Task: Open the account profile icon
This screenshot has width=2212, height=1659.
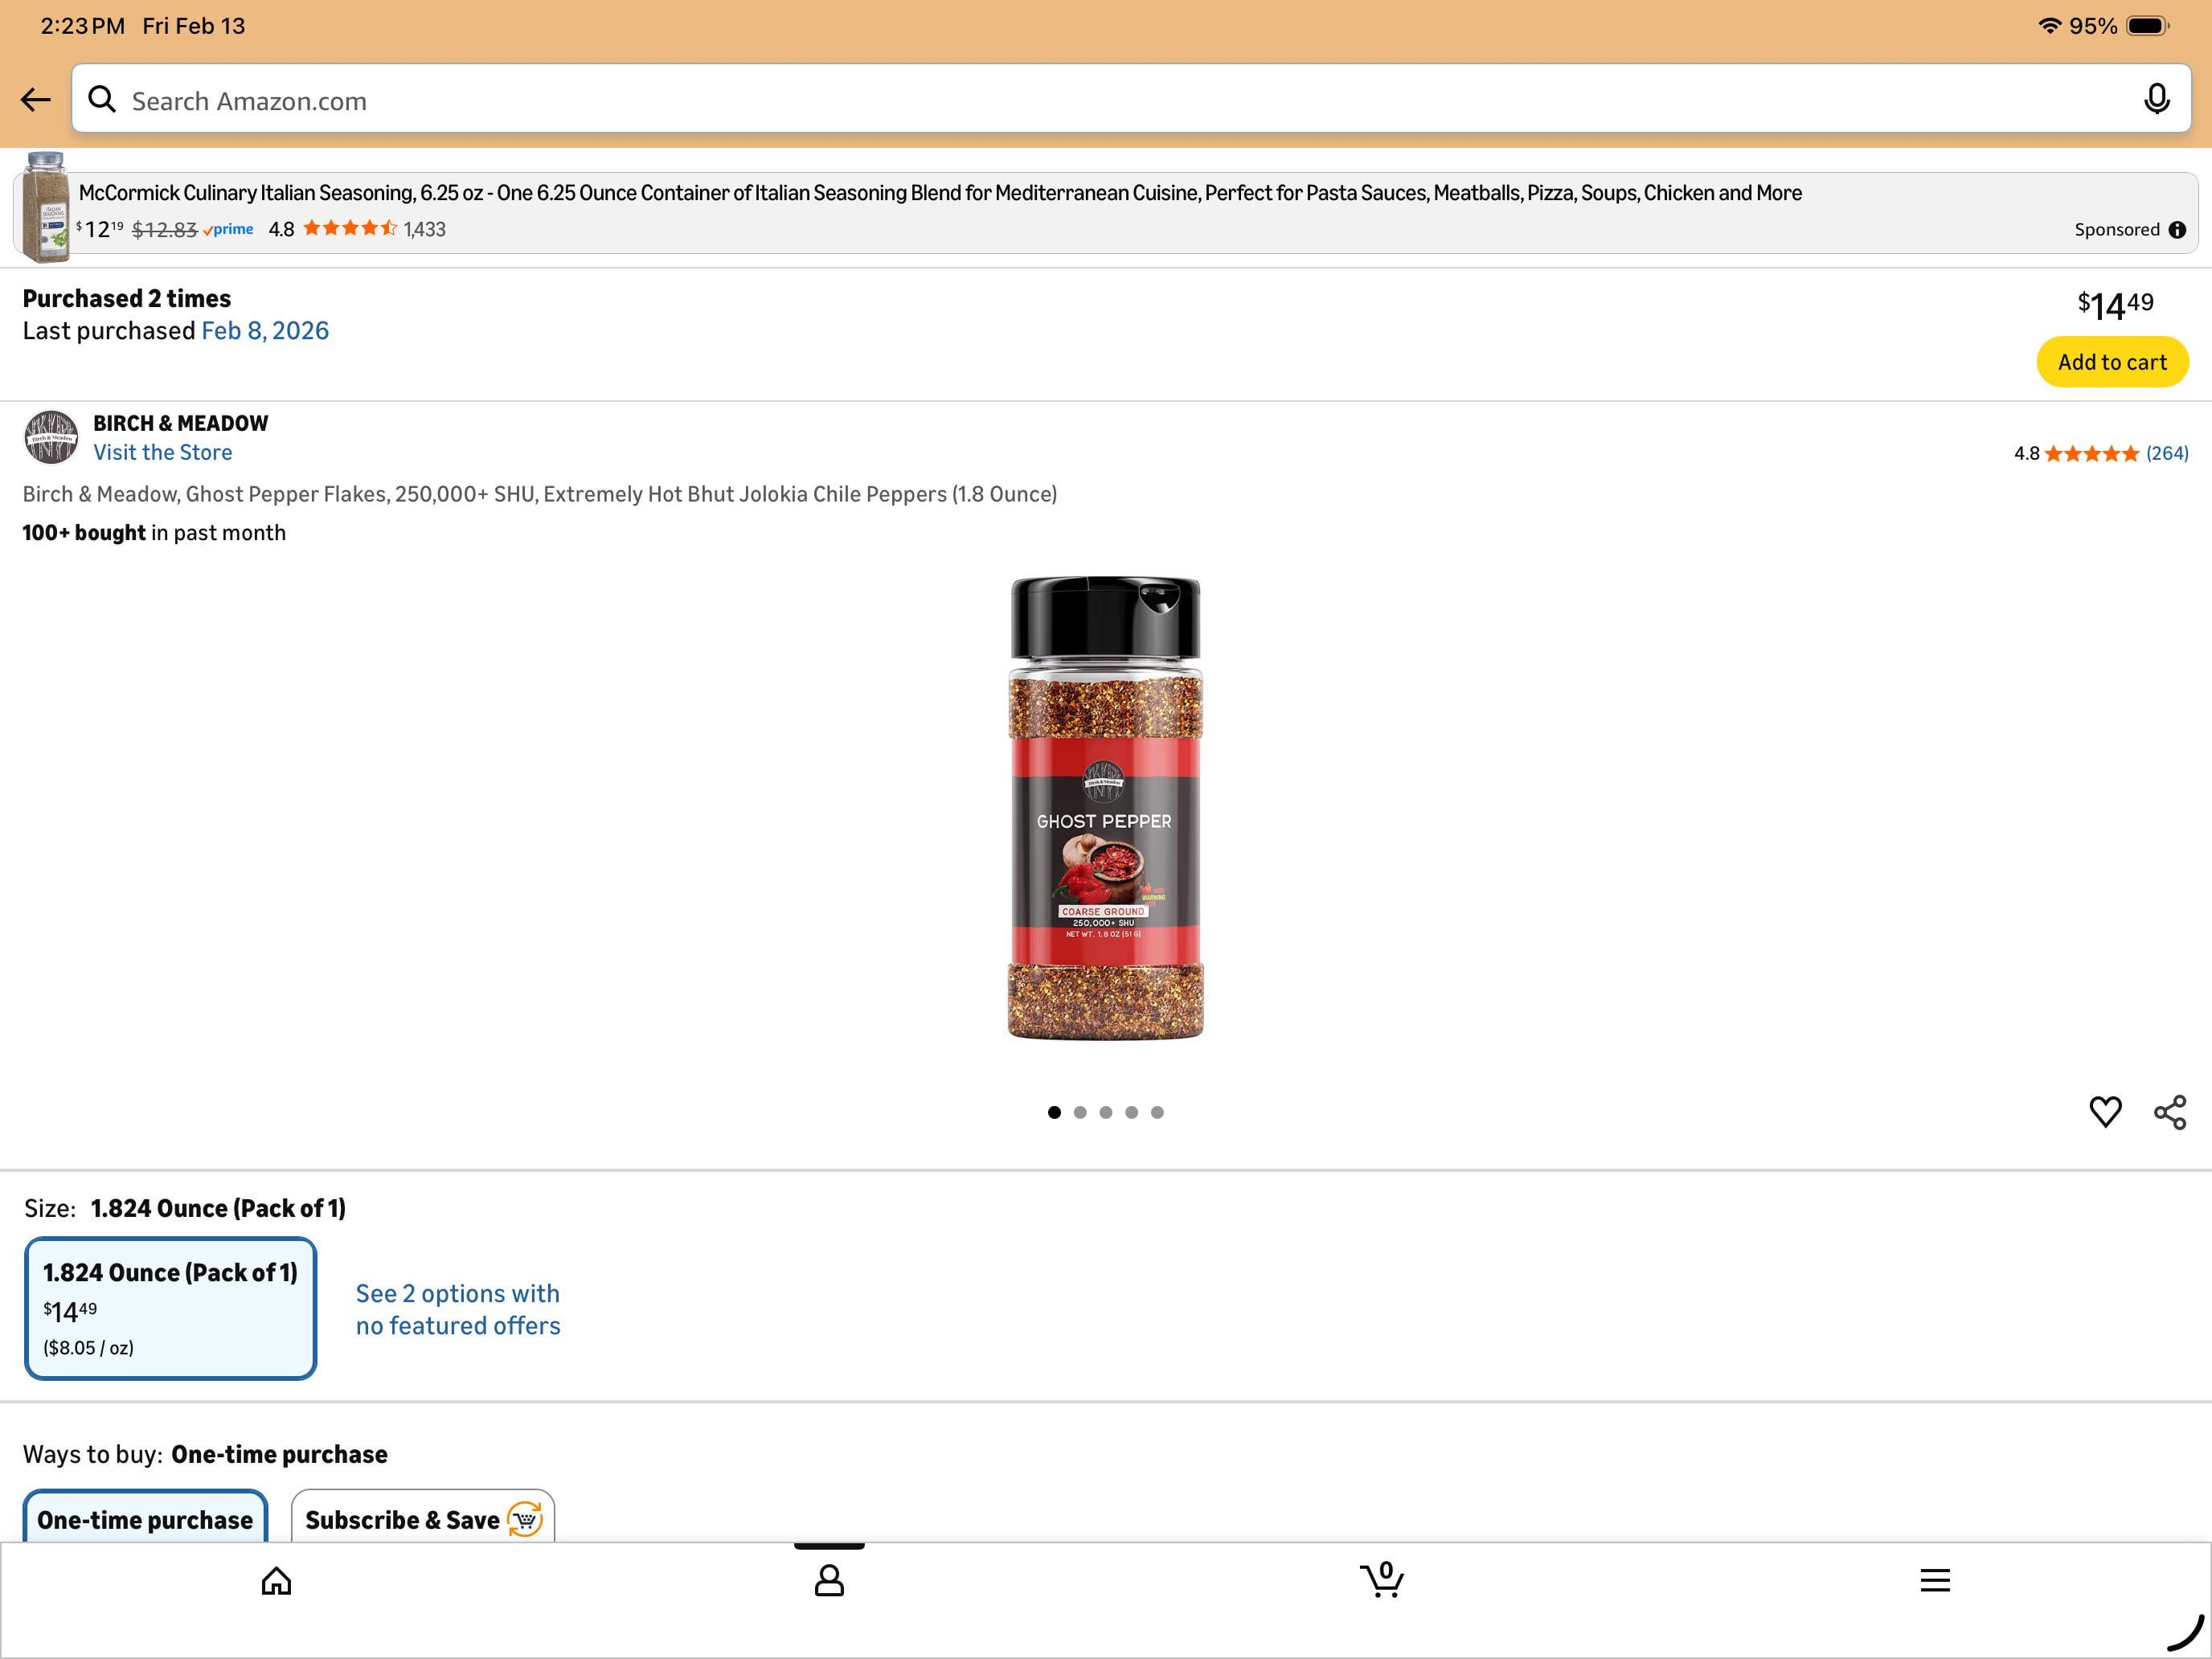Action: pos(829,1581)
